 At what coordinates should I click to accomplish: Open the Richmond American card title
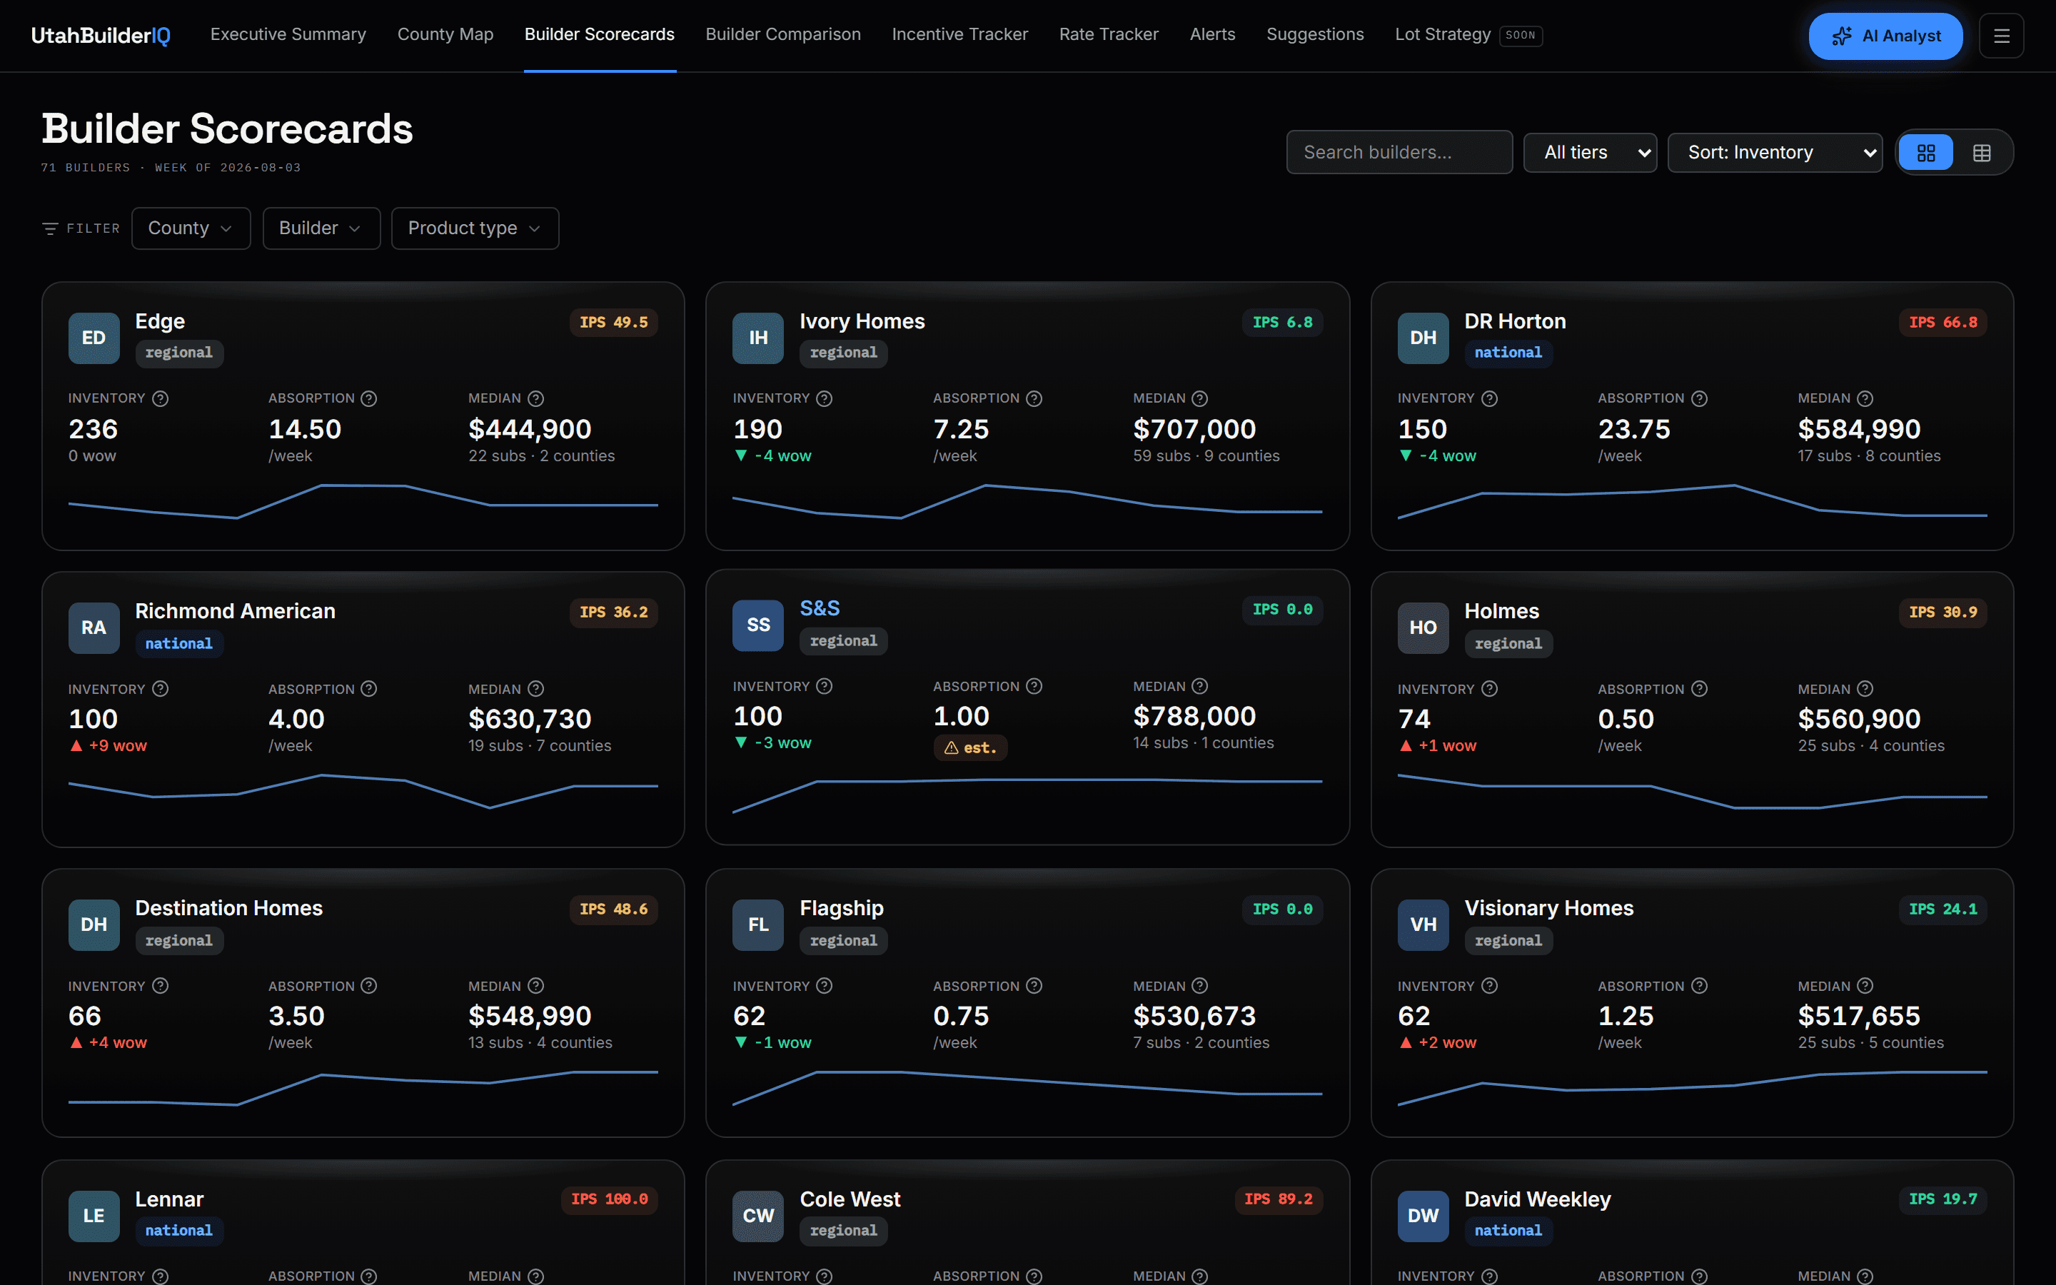[236, 611]
